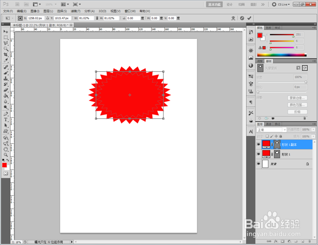Image resolution: width=318 pixels, height=245 pixels.
Task: Select the Paint Bucket tool
Action: [x=6, y=96]
